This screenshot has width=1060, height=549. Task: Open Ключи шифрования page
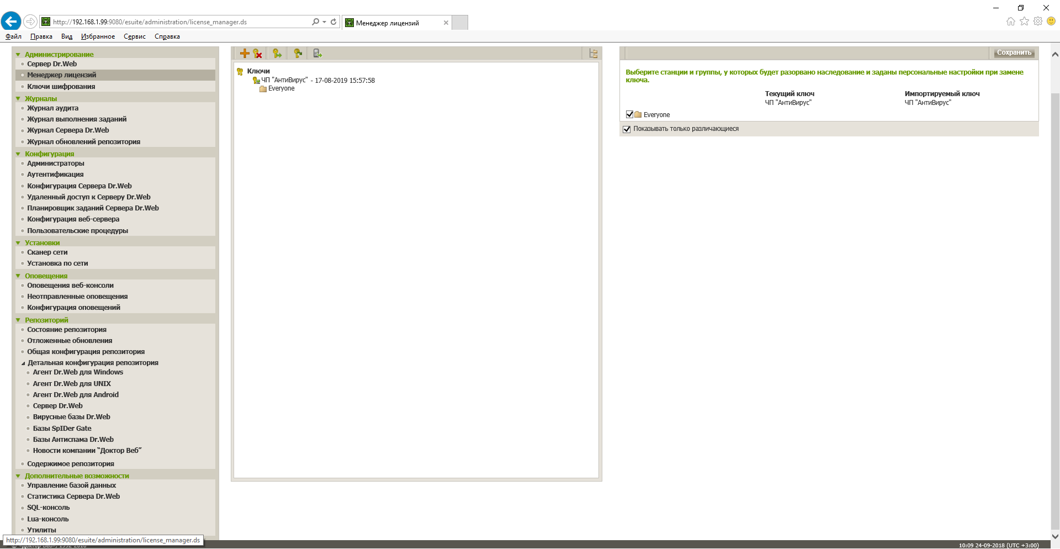point(61,87)
